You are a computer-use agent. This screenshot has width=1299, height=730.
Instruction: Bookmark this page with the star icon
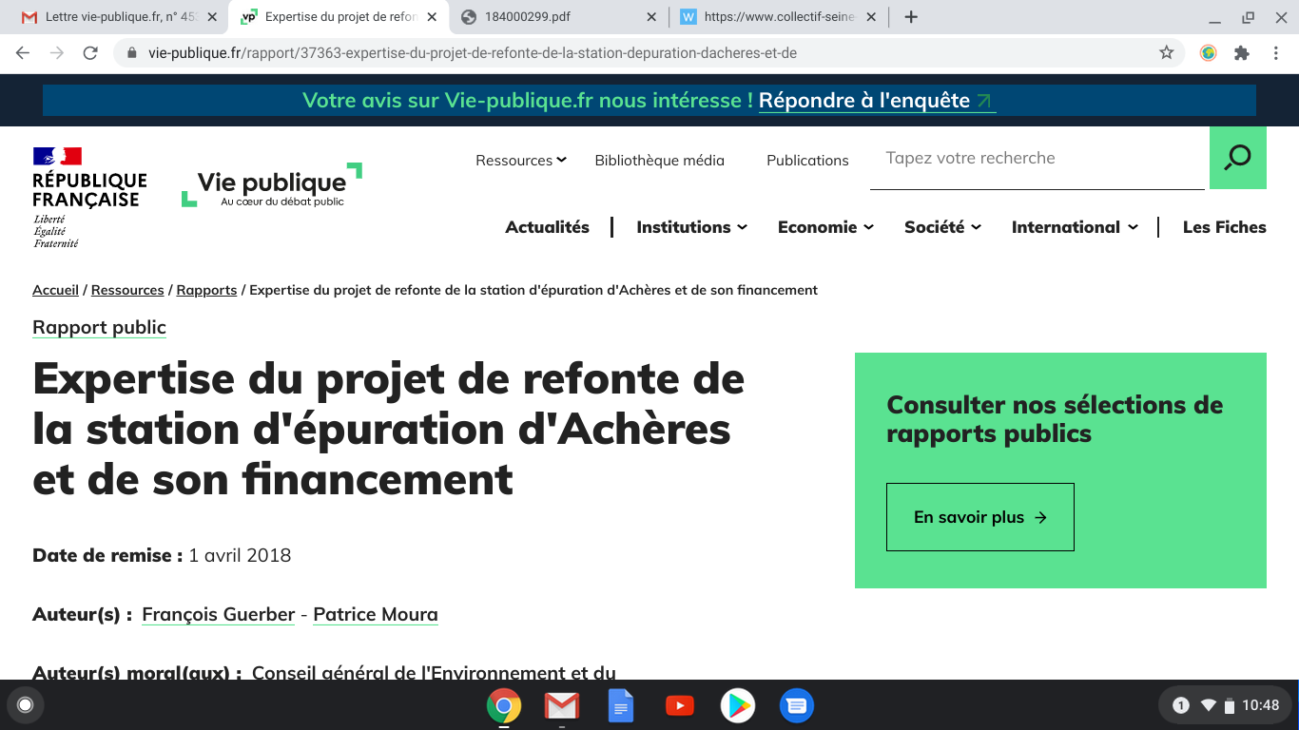1166,53
